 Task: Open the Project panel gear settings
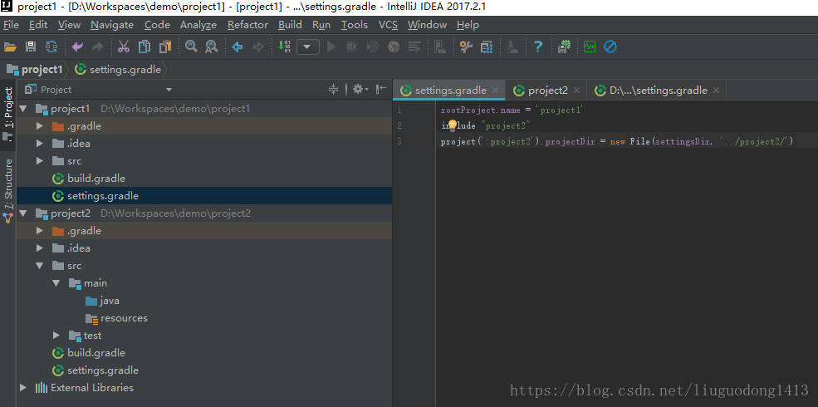pyautogui.click(x=360, y=90)
